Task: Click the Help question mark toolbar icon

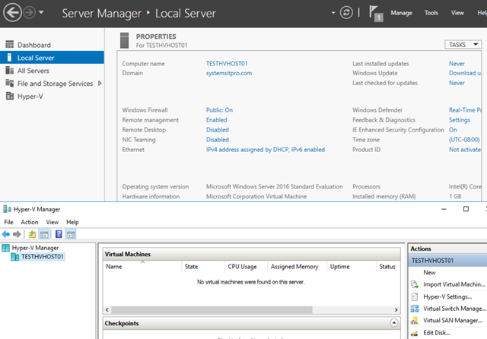Action: click(59, 234)
